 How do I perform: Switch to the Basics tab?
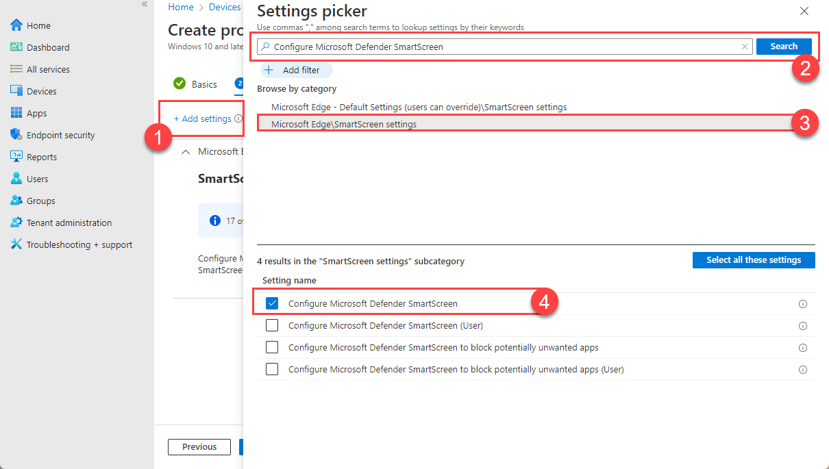tap(204, 84)
